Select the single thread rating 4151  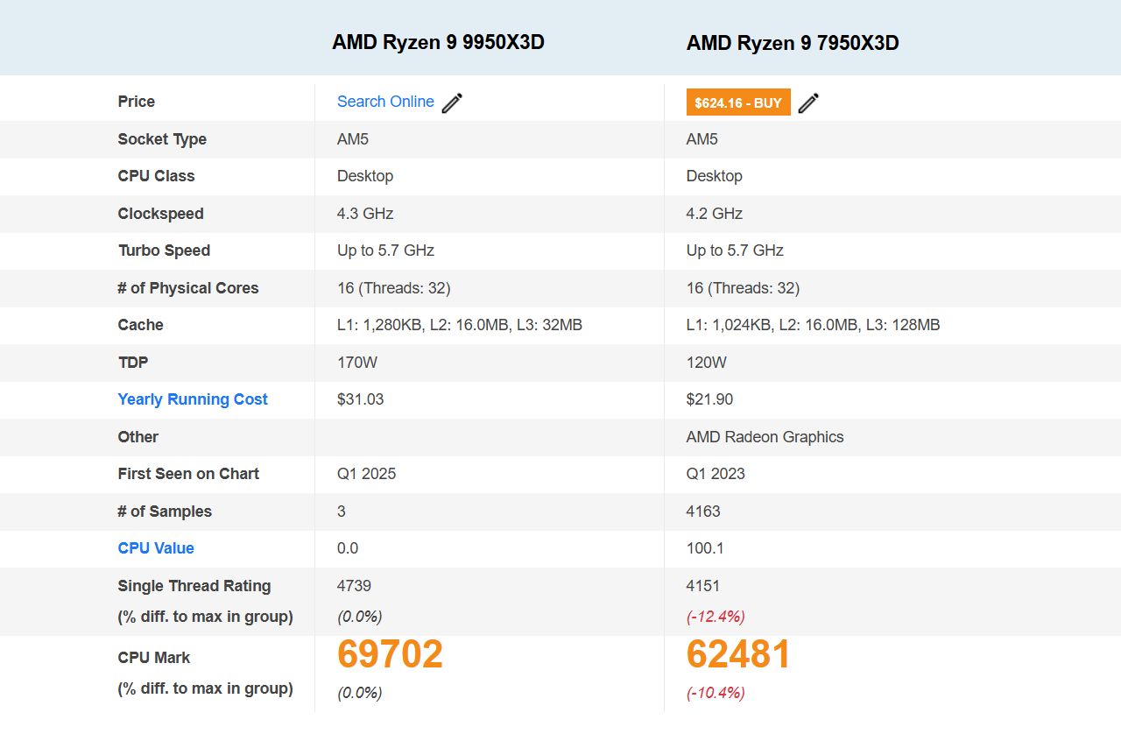pos(703,586)
